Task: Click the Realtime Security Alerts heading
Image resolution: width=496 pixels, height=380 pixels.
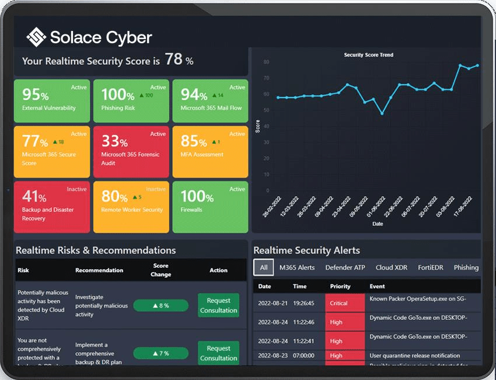Action: [x=306, y=250]
